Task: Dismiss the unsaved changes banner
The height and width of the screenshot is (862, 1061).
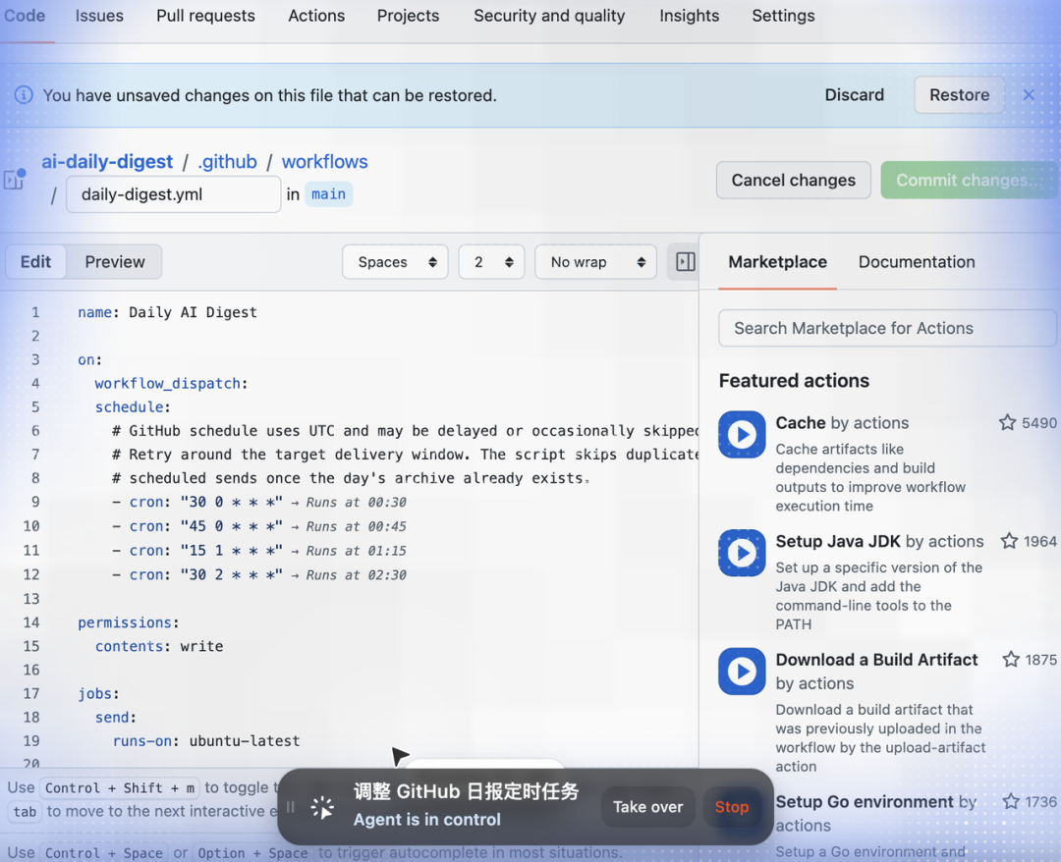Action: tap(1028, 95)
